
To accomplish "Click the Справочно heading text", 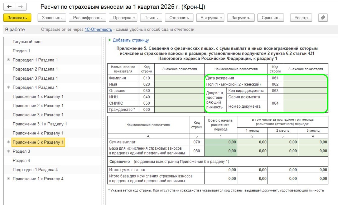I will coord(119,161).
